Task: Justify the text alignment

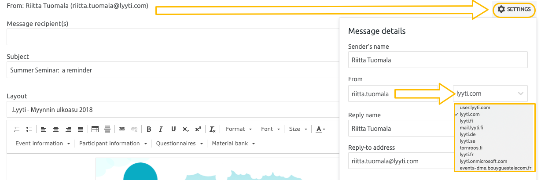Action: click(x=81, y=129)
